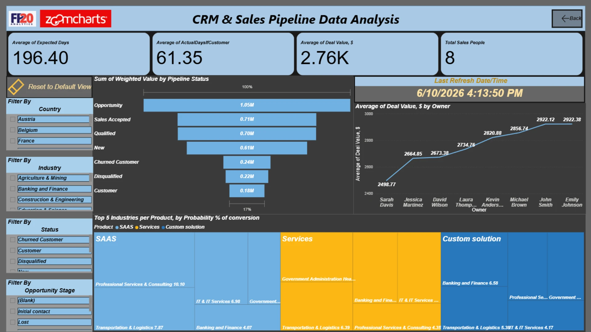The width and height of the screenshot is (591, 332).
Task: Select the Customer funnel bar 0.18M
Action: (x=247, y=191)
